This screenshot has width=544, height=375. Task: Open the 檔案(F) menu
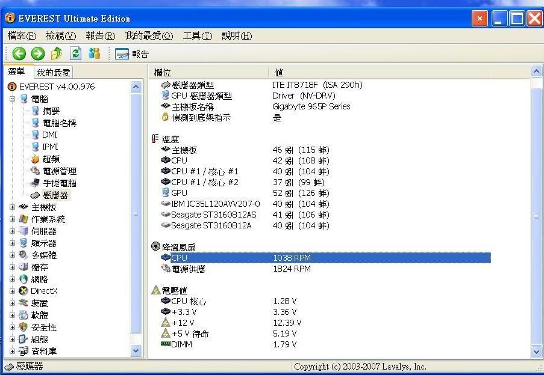[22, 35]
